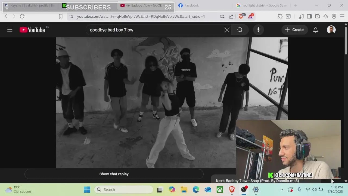Click the Create button on YouTube
Screen dimensions: 348x196
click(x=294, y=30)
